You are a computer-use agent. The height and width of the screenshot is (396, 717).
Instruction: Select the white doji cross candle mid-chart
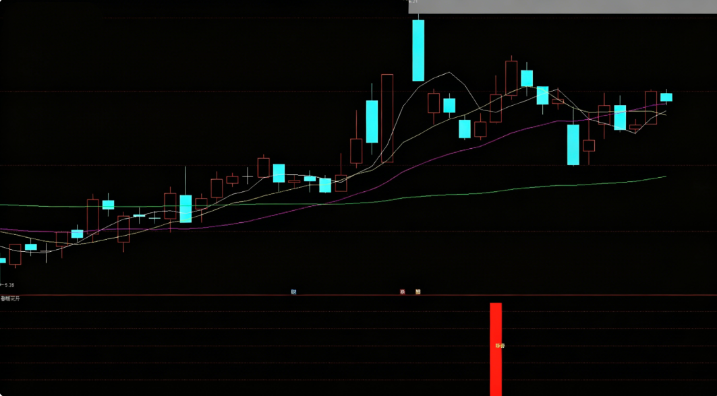click(248, 176)
